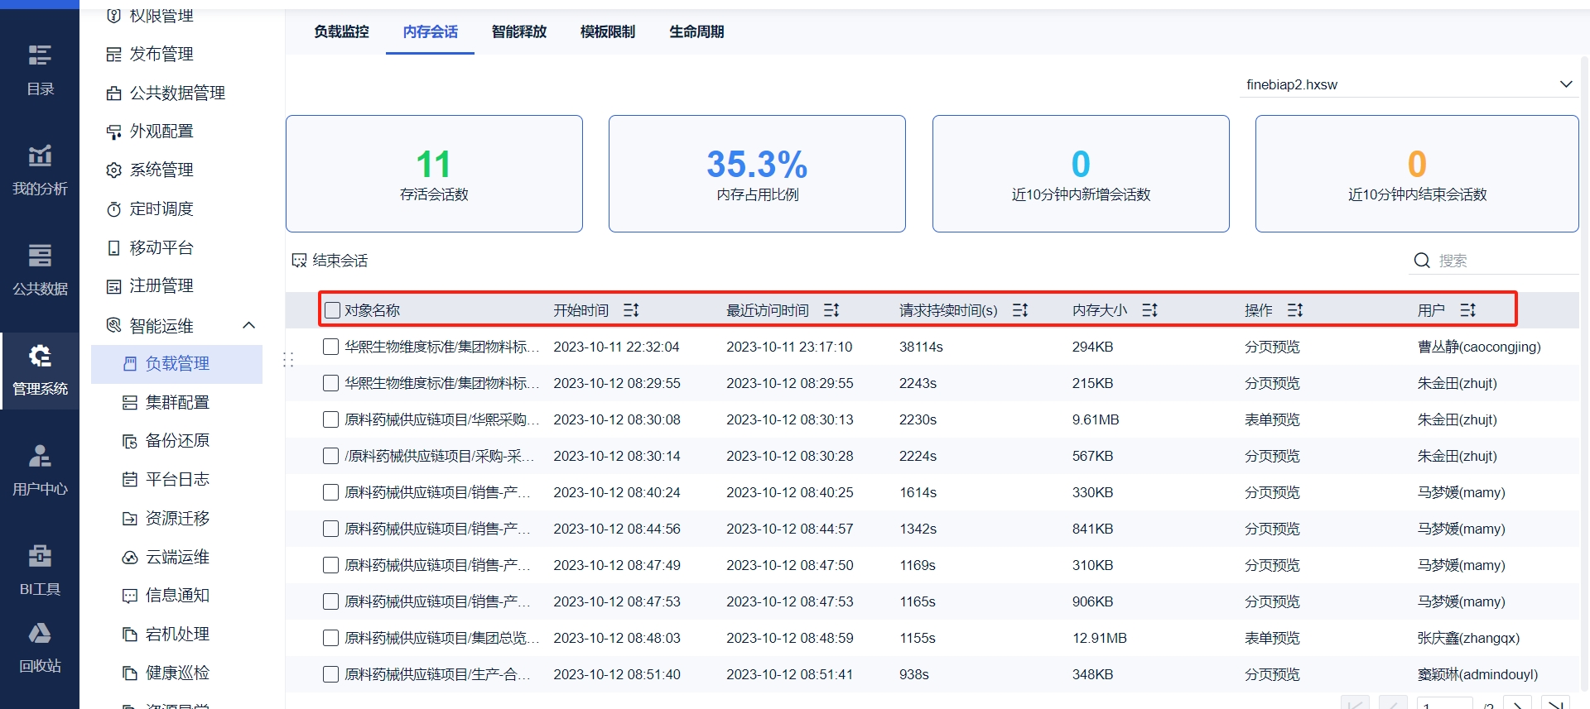This screenshot has height=709, width=1590.
Task: Toggle the select-all checkbox beside 对象名称
Action: coord(333,310)
